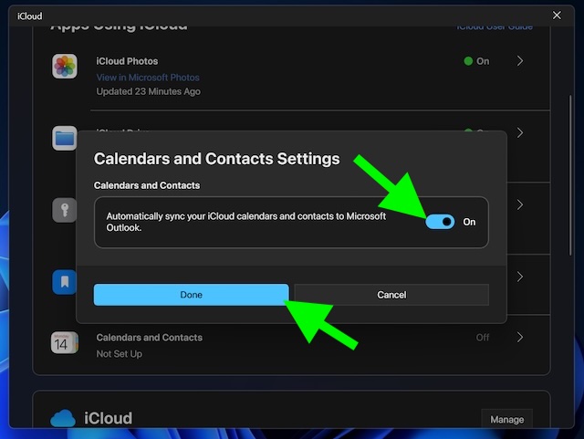Open Bookmarks row chevron
584x439 pixels.
[x=520, y=277]
